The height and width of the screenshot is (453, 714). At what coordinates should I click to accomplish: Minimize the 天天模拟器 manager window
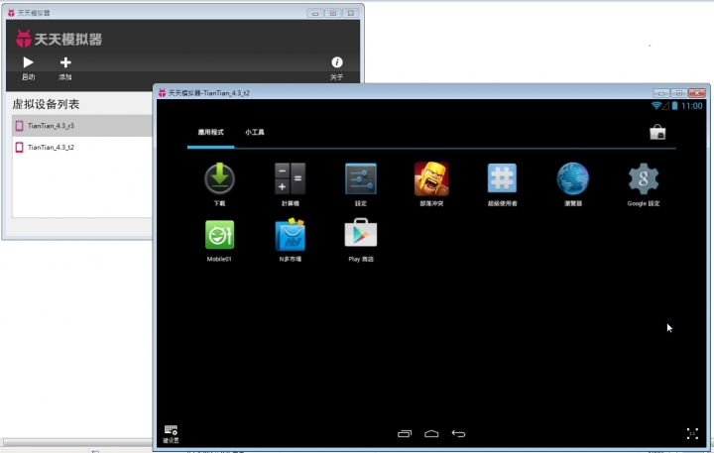pos(315,13)
